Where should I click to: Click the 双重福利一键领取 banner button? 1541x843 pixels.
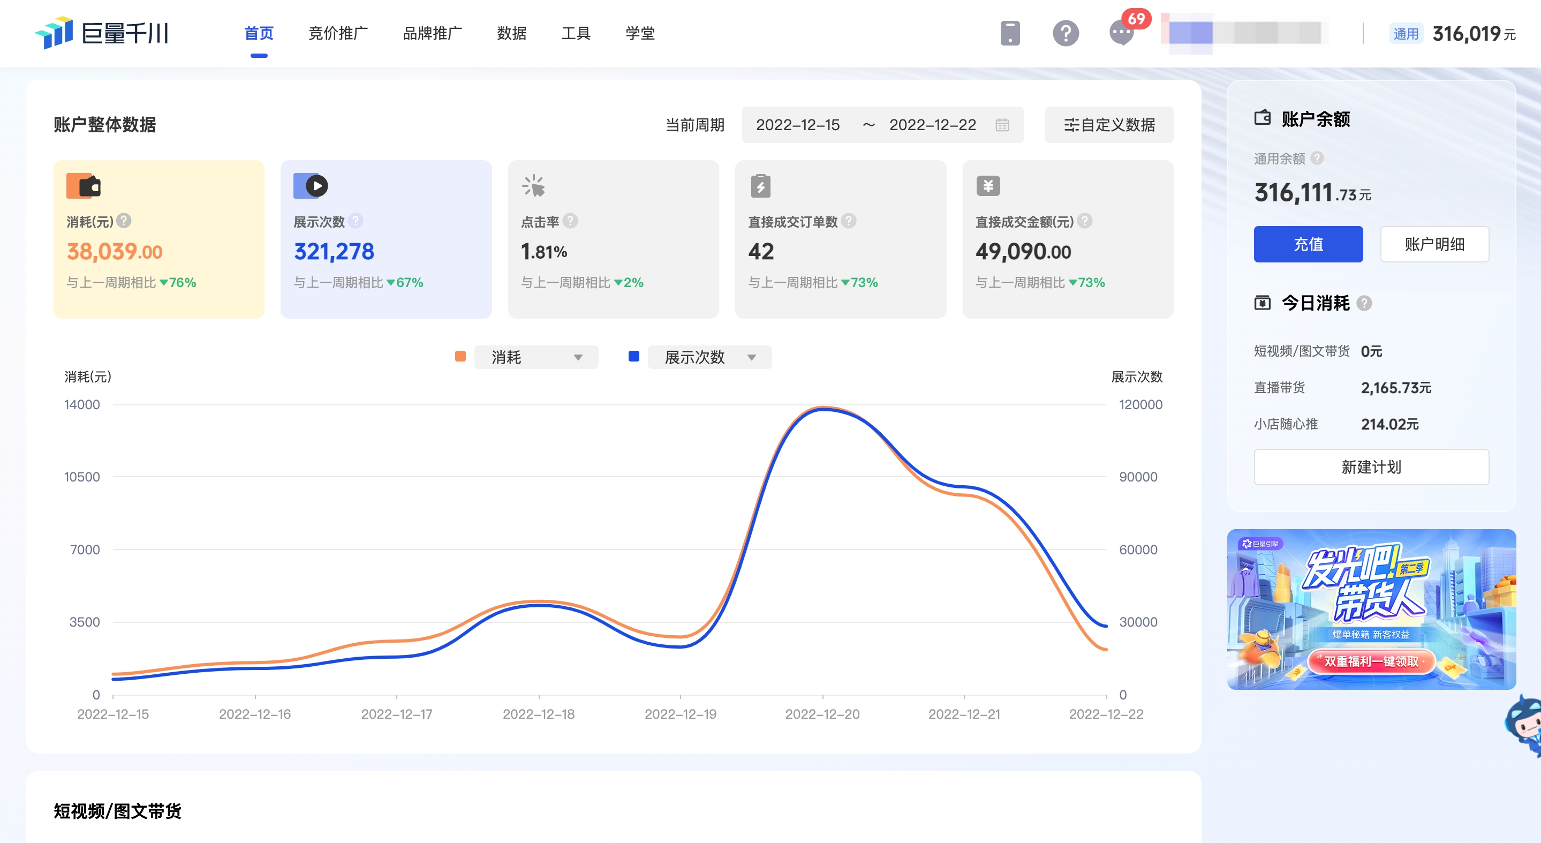(1371, 662)
